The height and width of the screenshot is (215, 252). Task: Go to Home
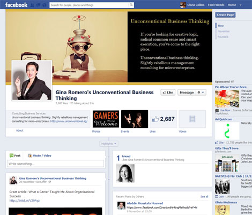(232, 5)
